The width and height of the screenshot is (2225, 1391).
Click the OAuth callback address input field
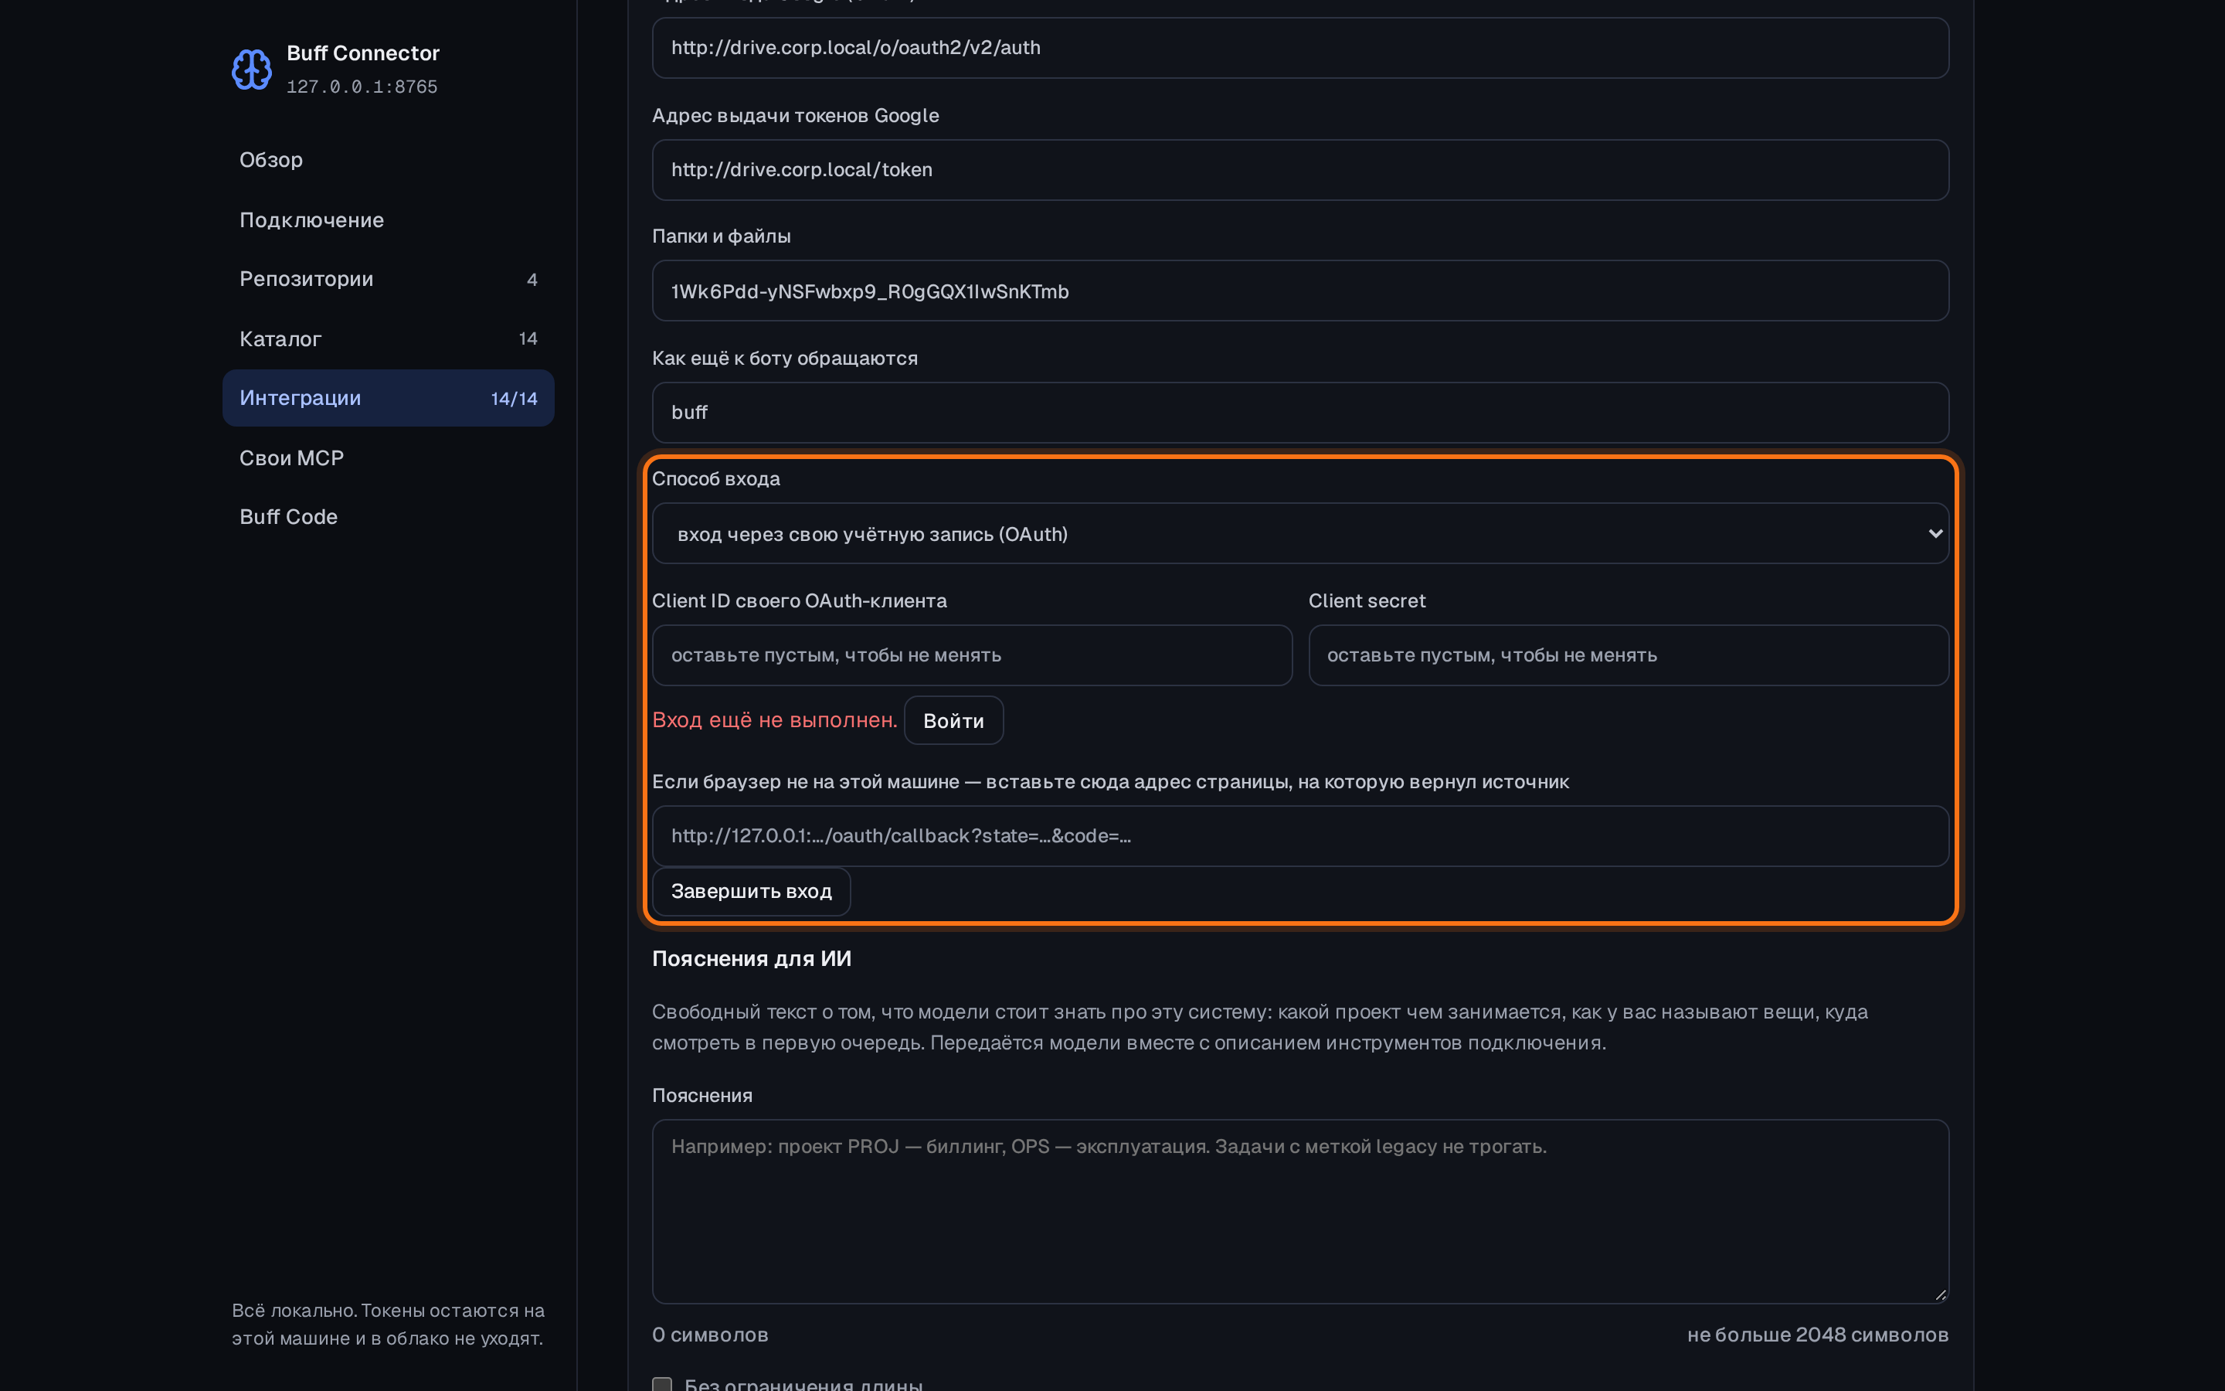tap(1300, 836)
